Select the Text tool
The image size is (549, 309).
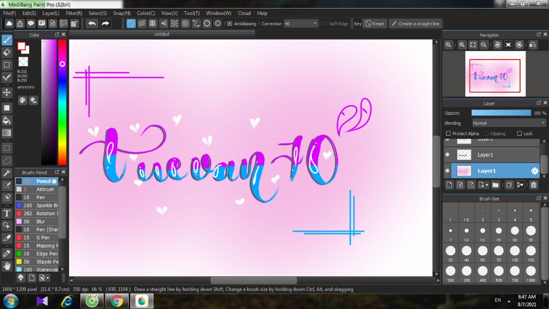[6, 213]
